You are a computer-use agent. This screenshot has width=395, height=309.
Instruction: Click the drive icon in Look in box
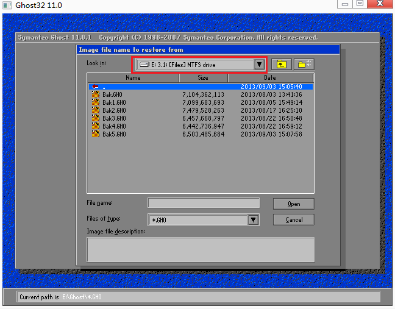pyautogui.click(x=144, y=65)
